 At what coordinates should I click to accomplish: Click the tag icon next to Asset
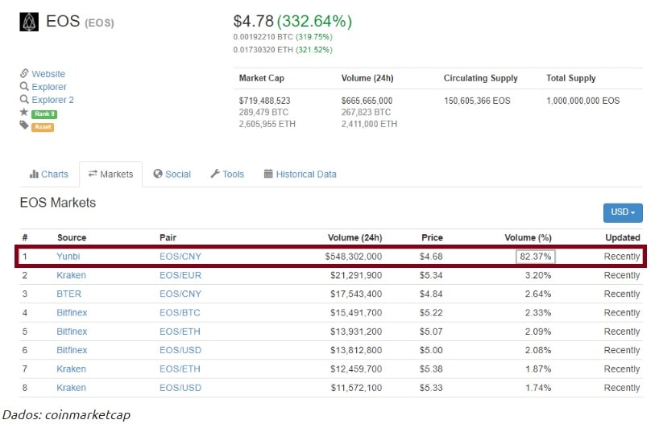point(24,126)
